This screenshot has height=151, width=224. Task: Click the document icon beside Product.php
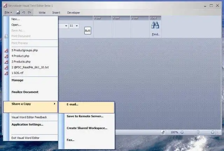(6, 56)
